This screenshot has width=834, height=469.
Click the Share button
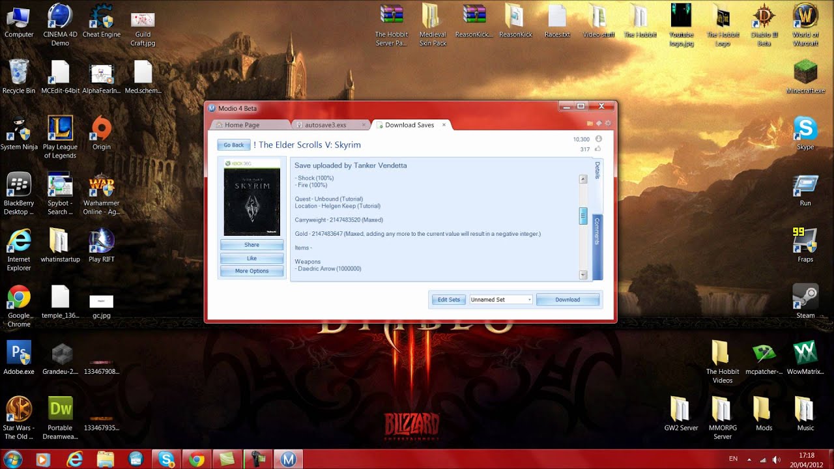(x=252, y=245)
